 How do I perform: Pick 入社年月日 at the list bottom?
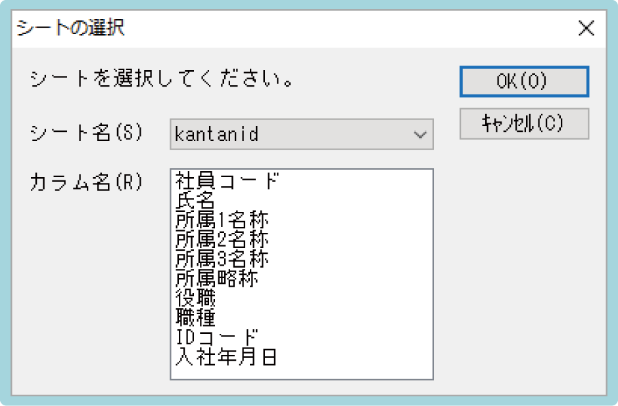(226, 357)
